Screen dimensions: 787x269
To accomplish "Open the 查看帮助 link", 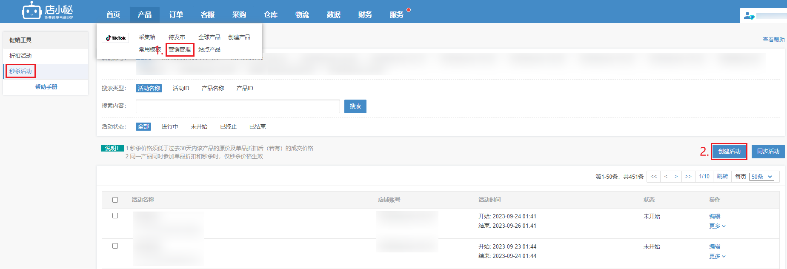I will (773, 40).
